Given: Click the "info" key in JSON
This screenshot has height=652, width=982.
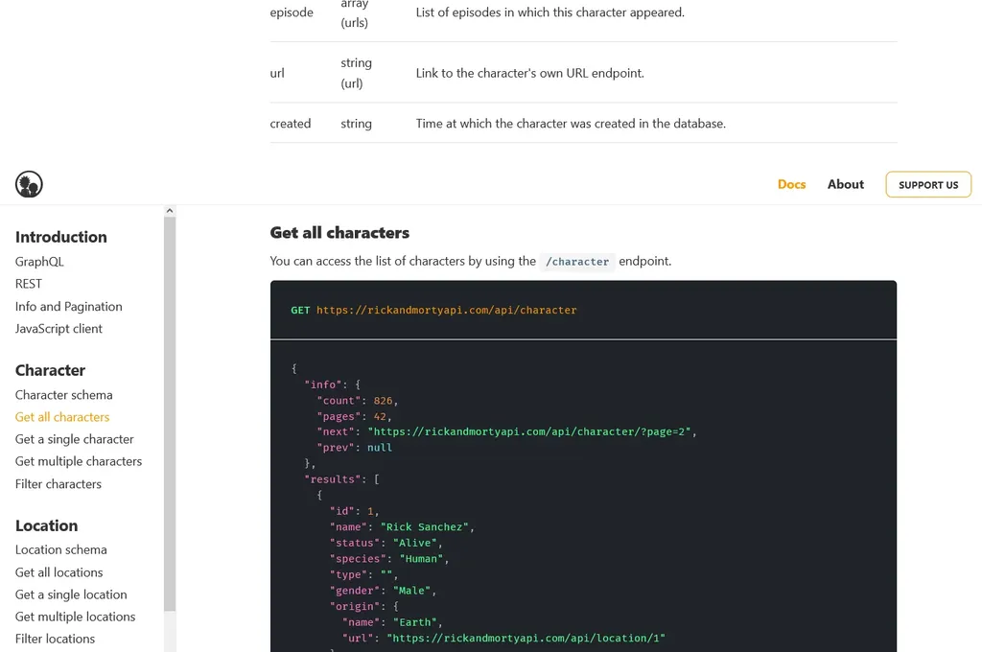Looking at the screenshot, I should tap(323, 384).
